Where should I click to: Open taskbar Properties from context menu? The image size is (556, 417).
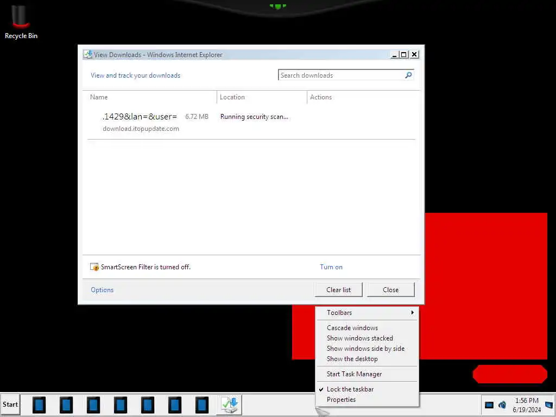367,399
